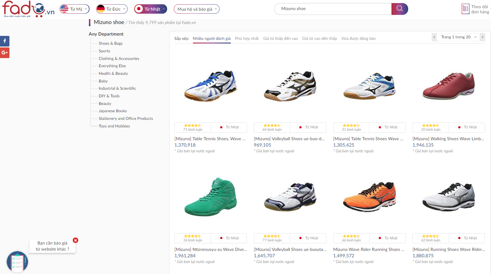Click star rating above 64 bình luận
This screenshot has width=491, height=274.
(272, 125)
